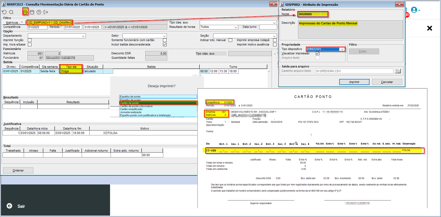This screenshot has width=441, height=217.
Task: Click the Turno 13:30 cell
Action: 223,71
